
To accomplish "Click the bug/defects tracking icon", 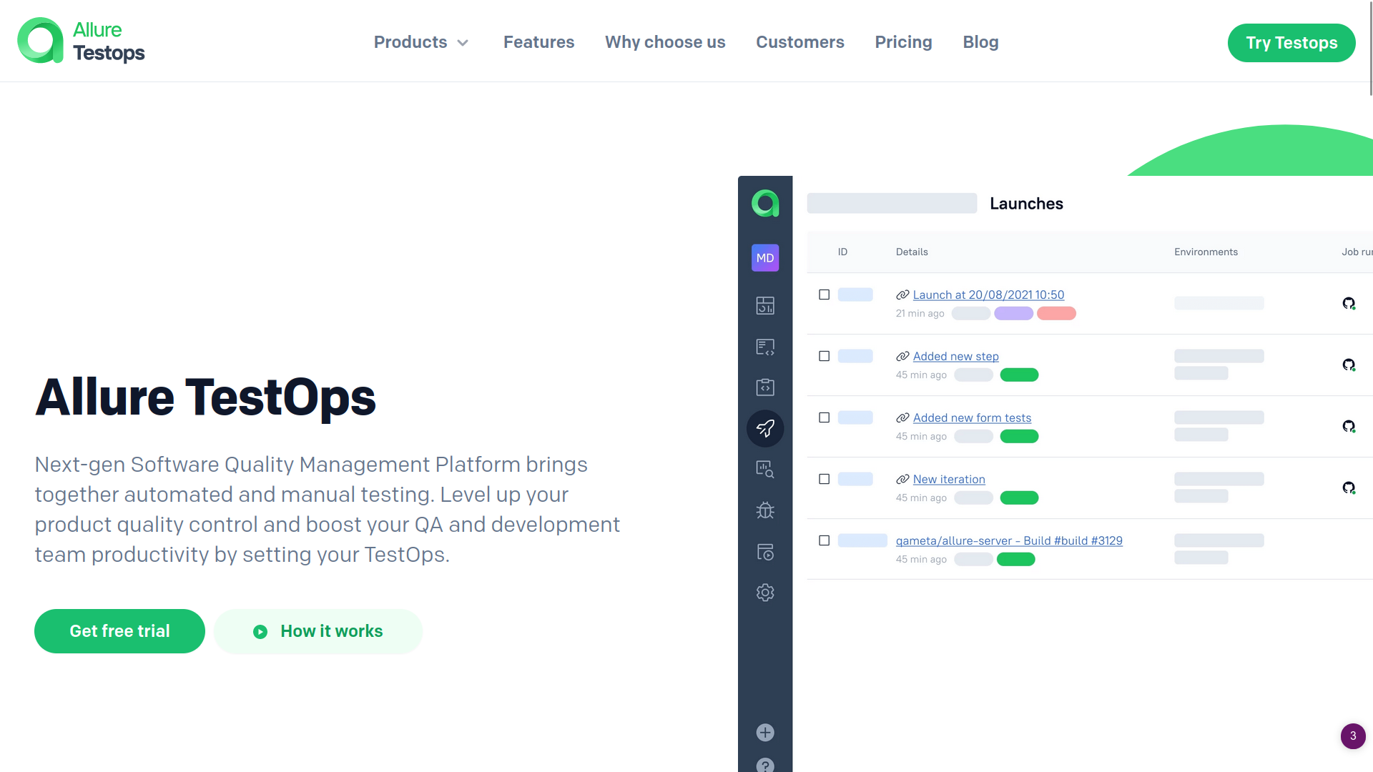I will pyautogui.click(x=764, y=510).
